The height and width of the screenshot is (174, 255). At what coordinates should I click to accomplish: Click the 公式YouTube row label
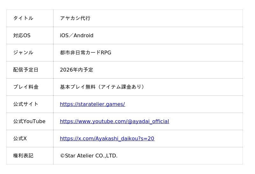pos(29,122)
